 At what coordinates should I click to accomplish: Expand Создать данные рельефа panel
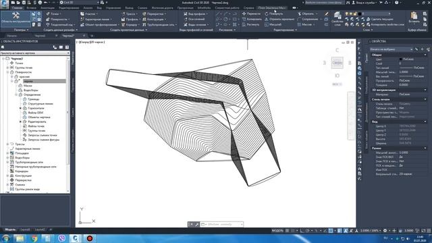[60, 30]
